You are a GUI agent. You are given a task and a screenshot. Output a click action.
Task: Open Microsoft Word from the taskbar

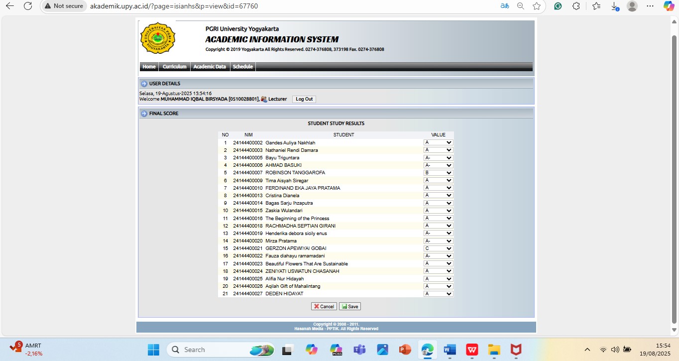[450, 350]
